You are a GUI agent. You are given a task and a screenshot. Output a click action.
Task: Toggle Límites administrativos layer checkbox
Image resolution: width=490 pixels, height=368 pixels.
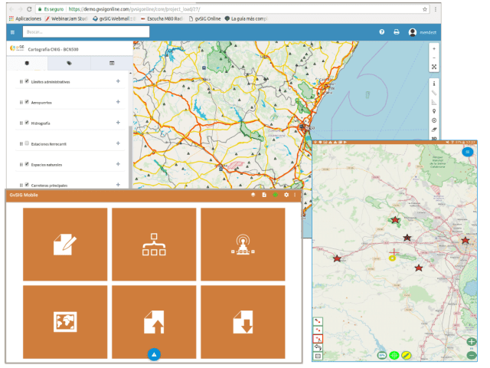click(27, 80)
